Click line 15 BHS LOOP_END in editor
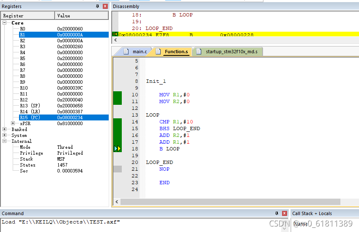The width and height of the screenshot is (359, 232). (180, 128)
